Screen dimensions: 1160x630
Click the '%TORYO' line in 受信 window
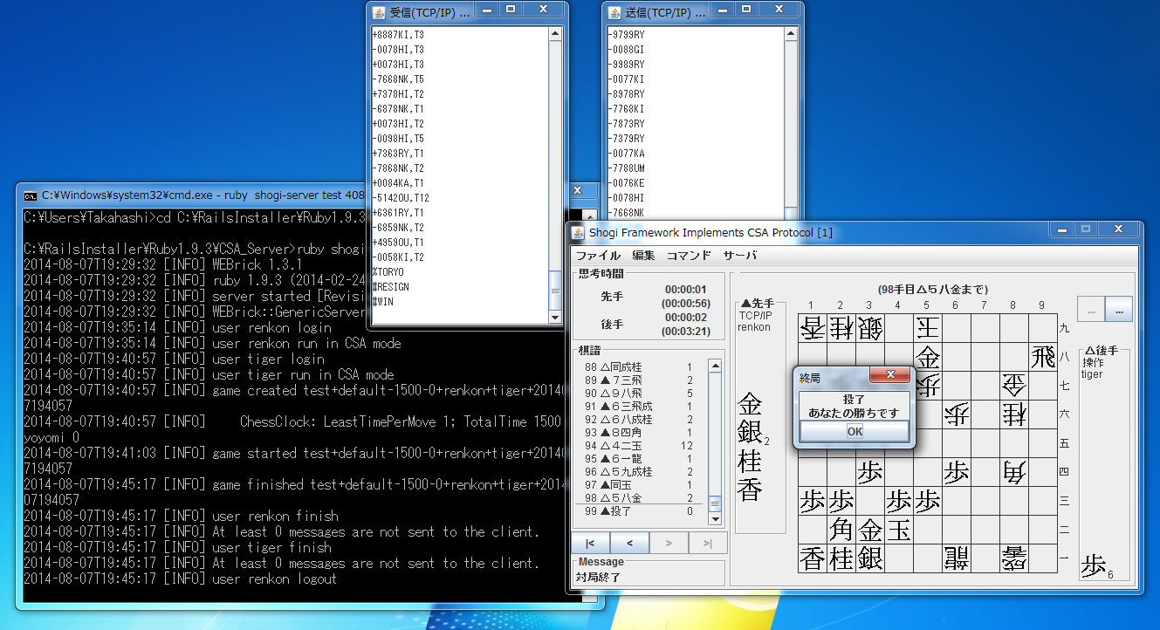388,272
